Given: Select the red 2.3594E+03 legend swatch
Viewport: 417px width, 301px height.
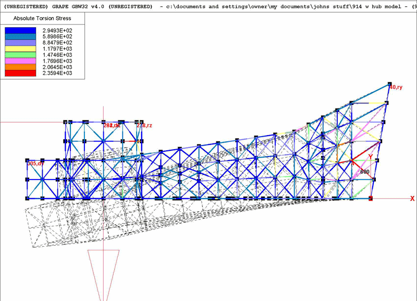Looking at the screenshot, I should tap(21, 73).
